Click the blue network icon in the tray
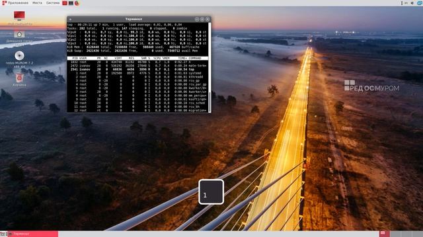423x237 pixels. [x=420, y=3]
